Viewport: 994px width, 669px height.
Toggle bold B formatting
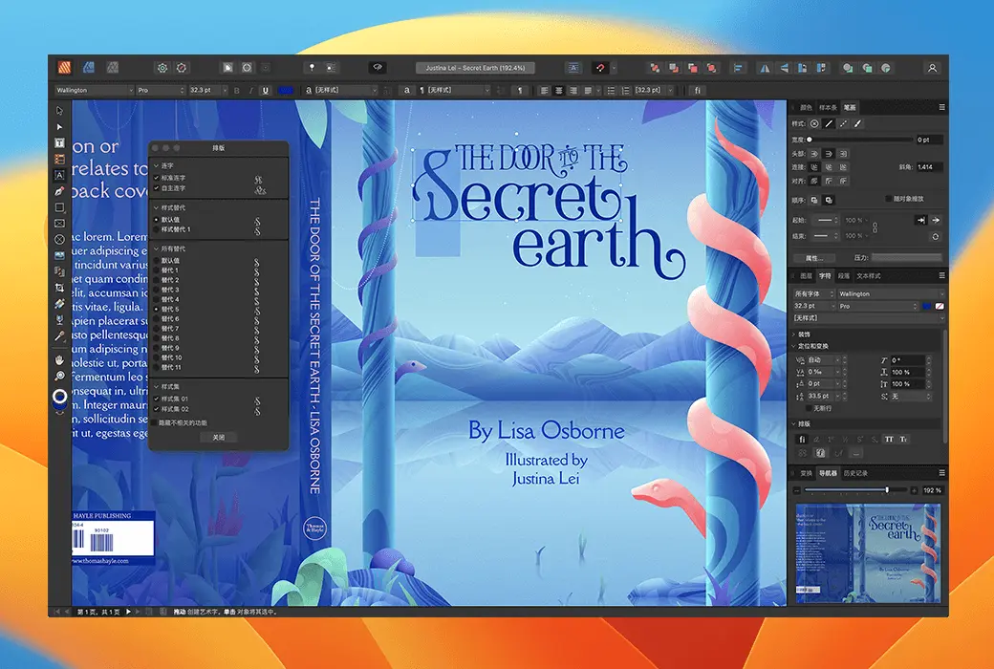[x=237, y=91]
